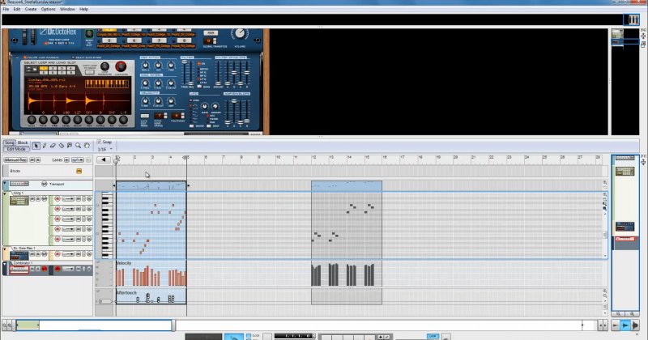Click the Dr. Octo Rex Run button
Viewport: 648px width, 340px height.
[211, 33]
